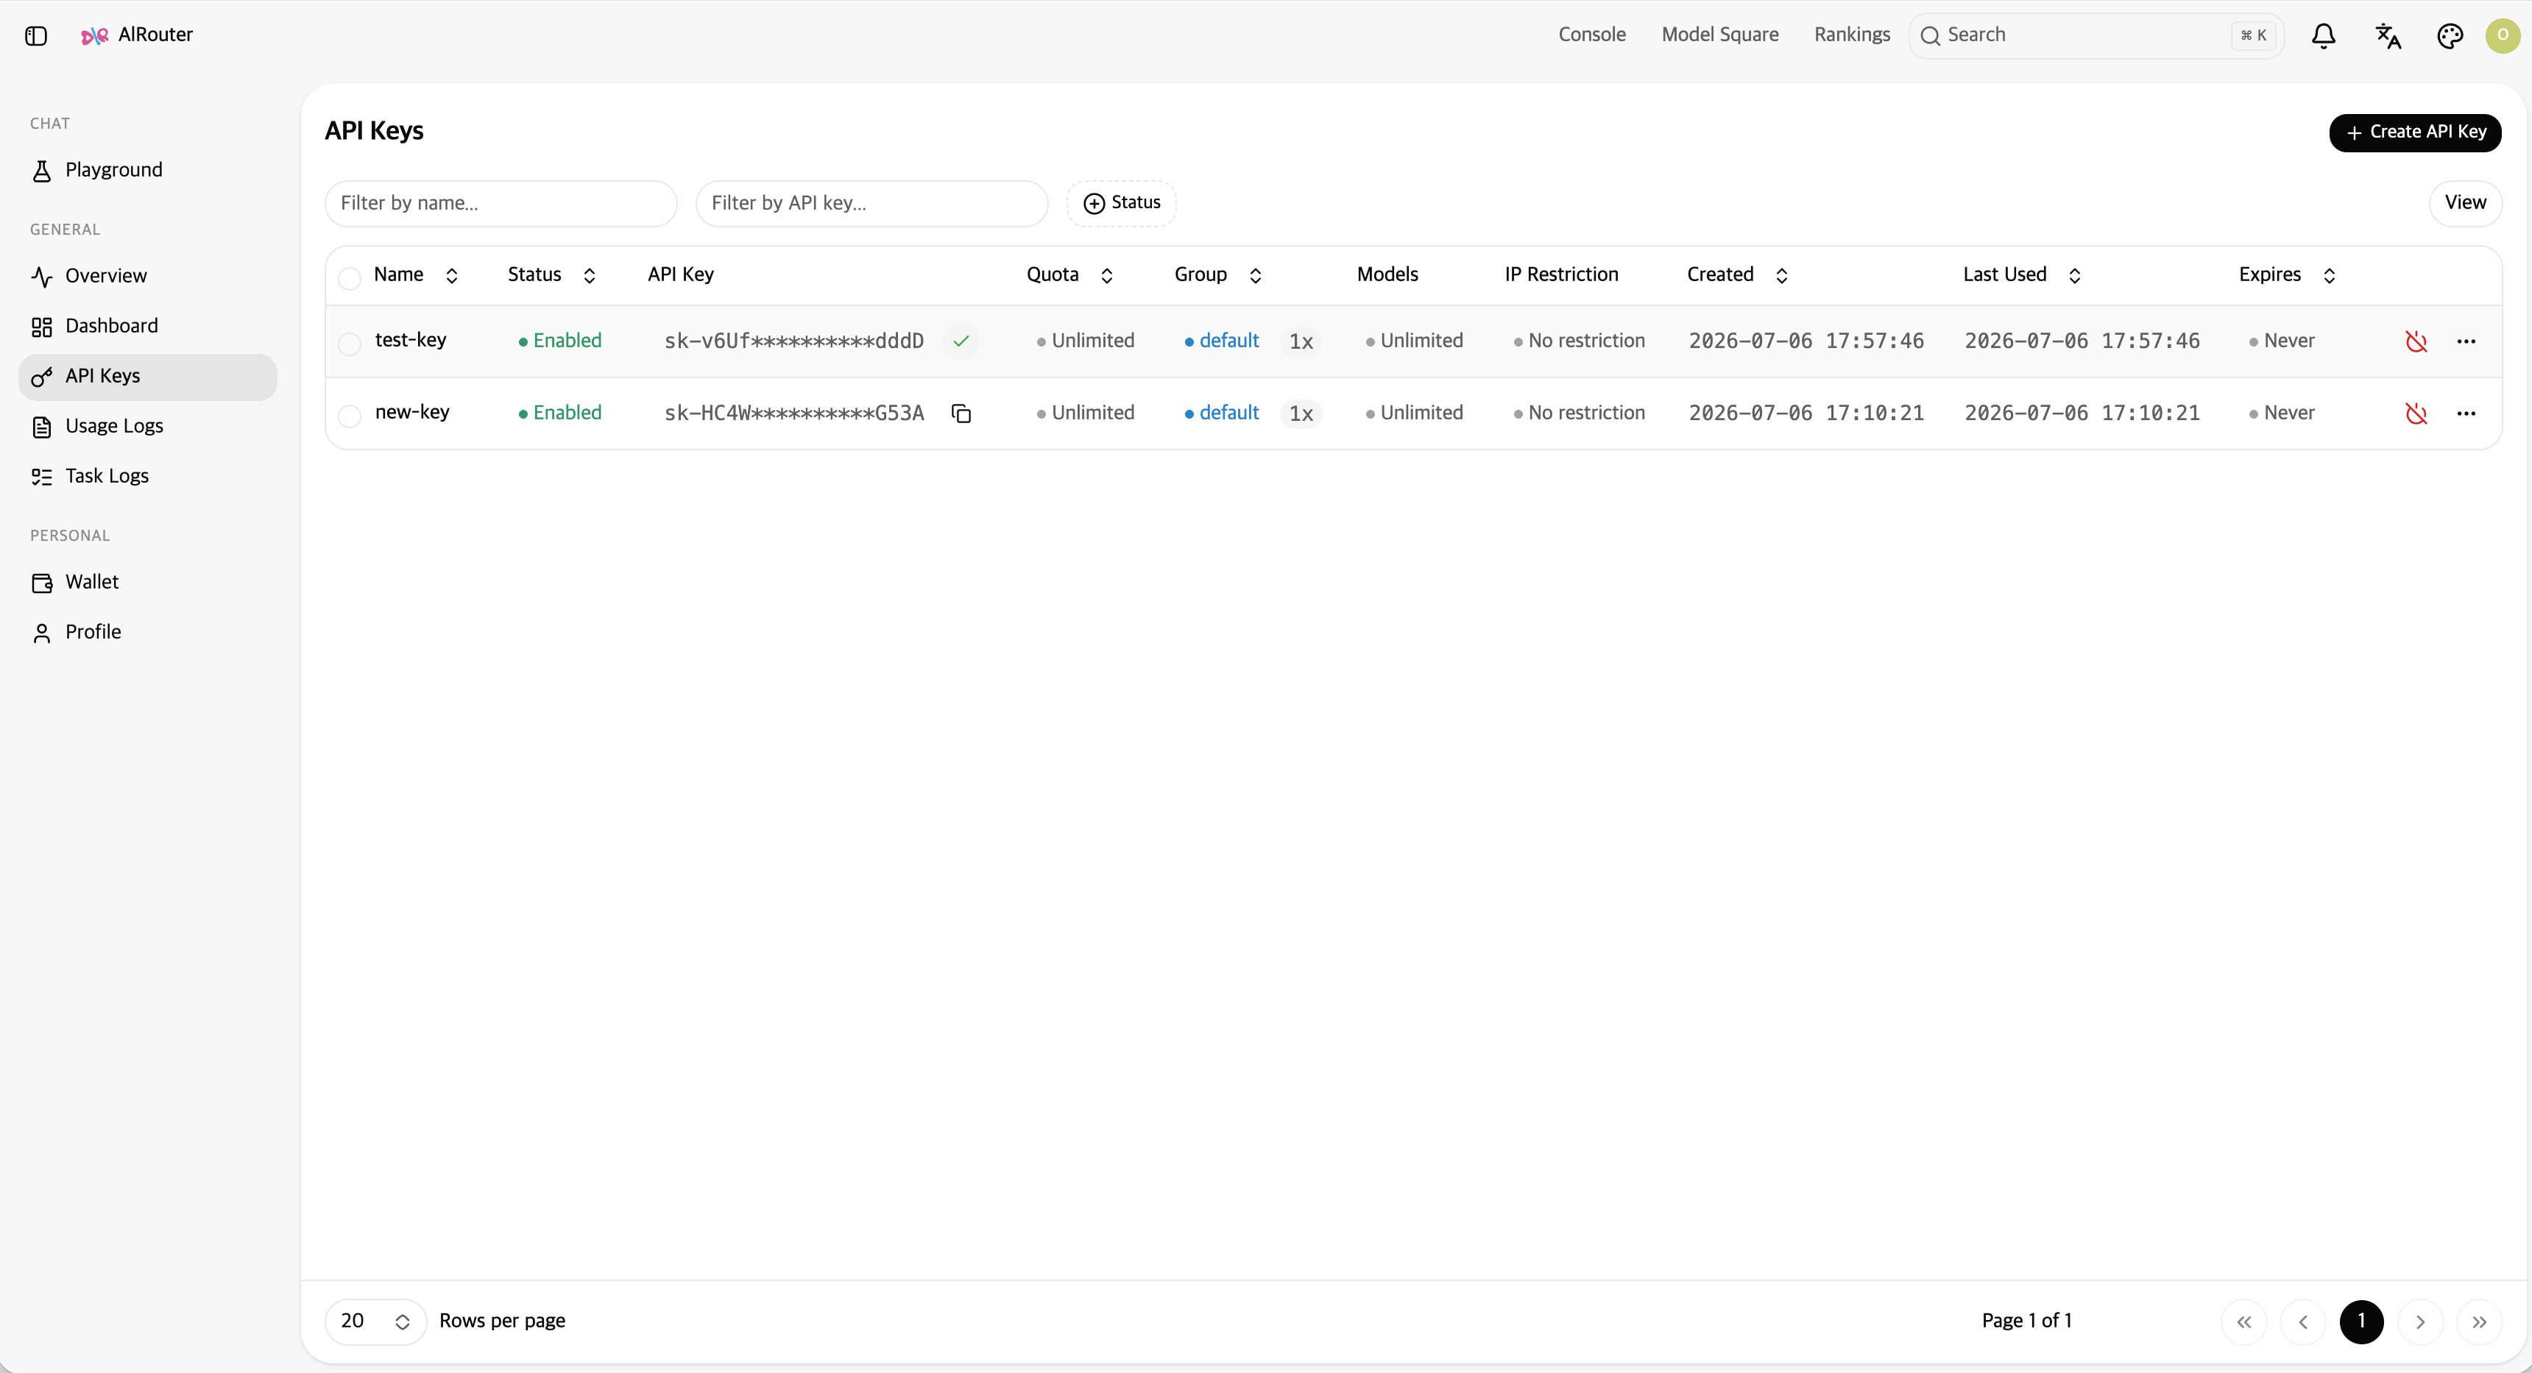Click the Page 1 of 1 label
The height and width of the screenshot is (1373, 2532).
click(x=2027, y=1321)
